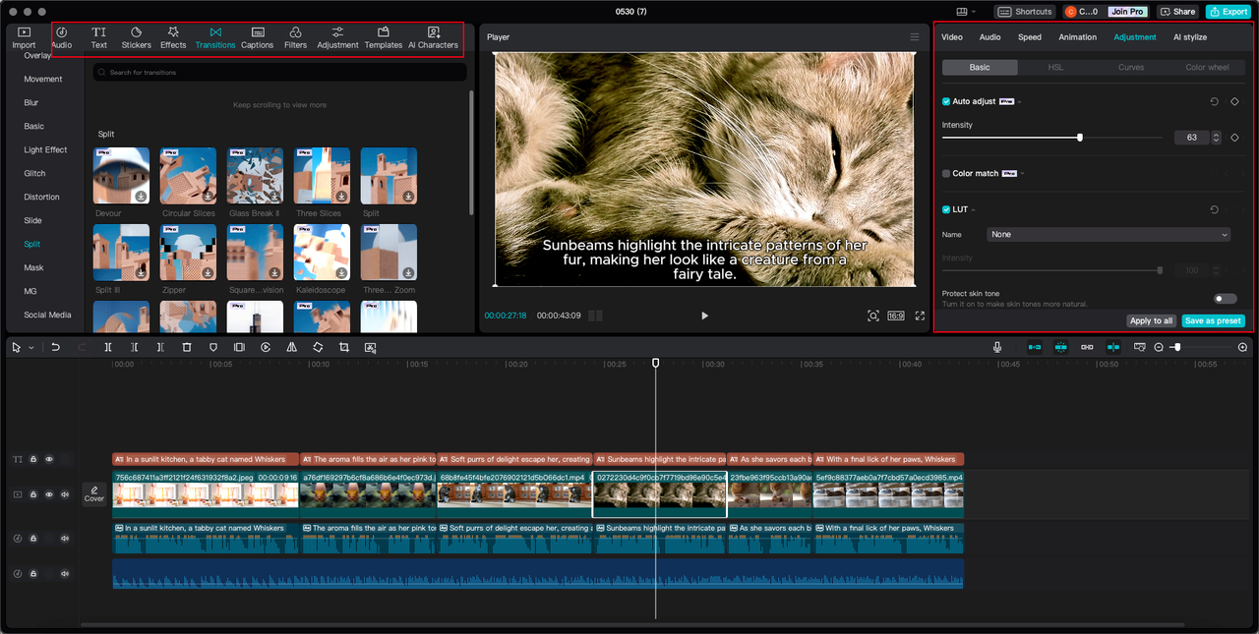Click the Save as preset button
The width and height of the screenshot is (1259, 634).
1213,320
